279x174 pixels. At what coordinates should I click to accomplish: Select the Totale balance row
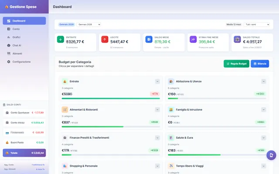point(24,153)
